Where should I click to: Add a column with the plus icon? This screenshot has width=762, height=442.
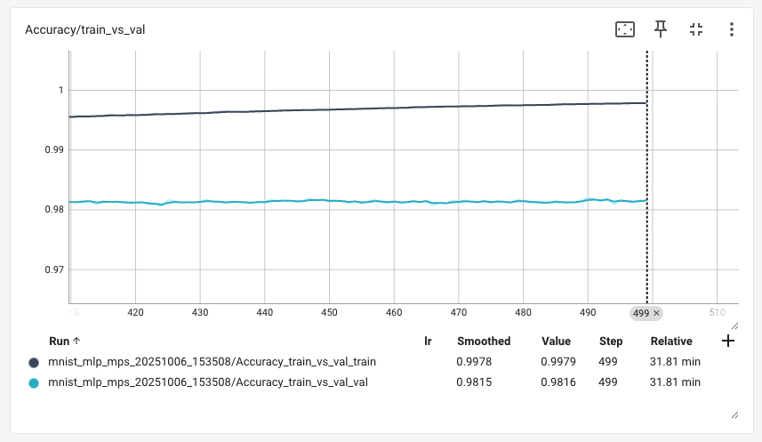click(x=728, y=341)
